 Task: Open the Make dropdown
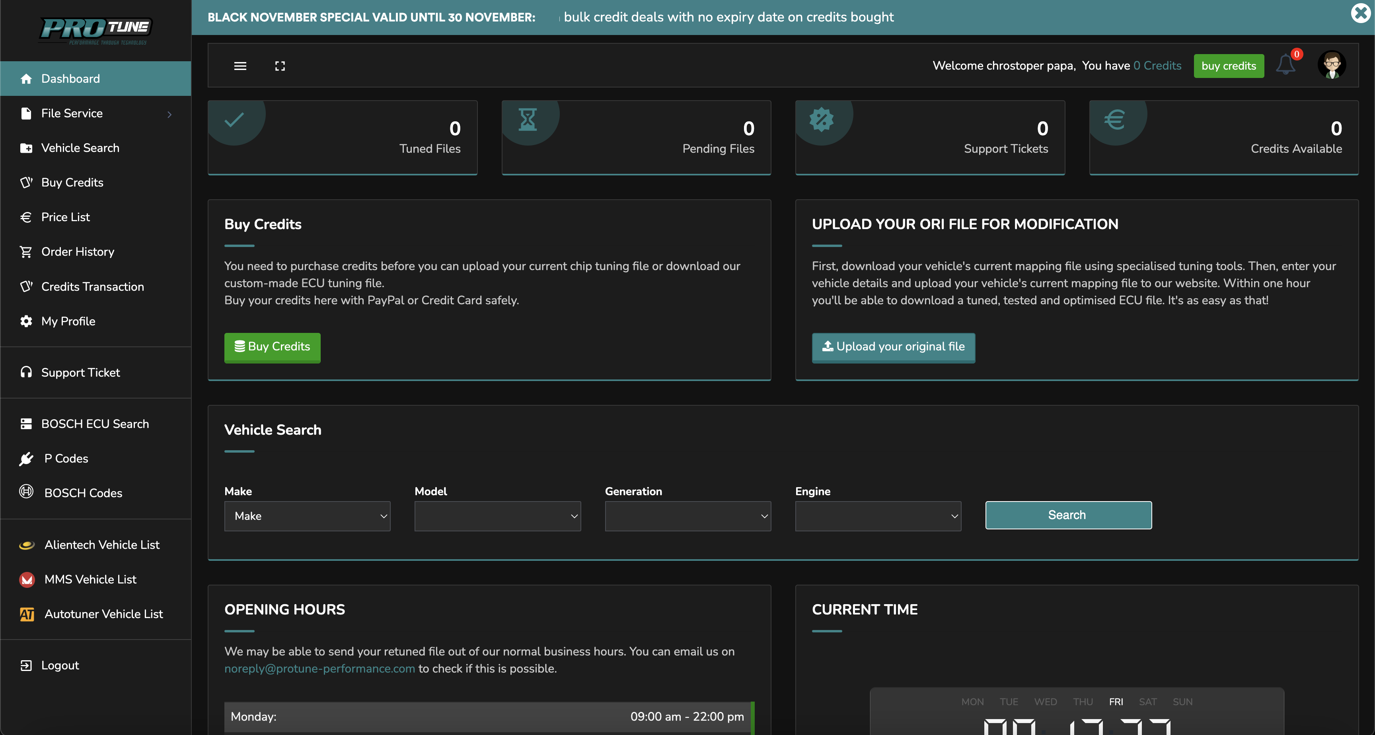point(308,516)
